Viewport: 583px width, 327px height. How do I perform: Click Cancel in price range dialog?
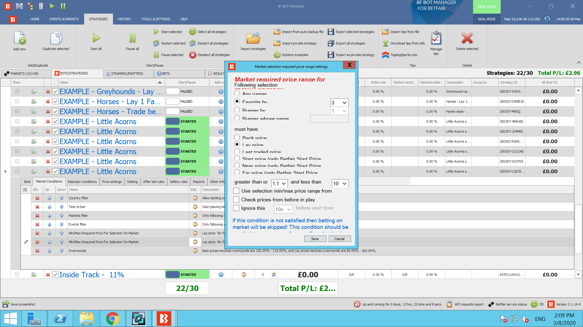[x=339, y=239]
